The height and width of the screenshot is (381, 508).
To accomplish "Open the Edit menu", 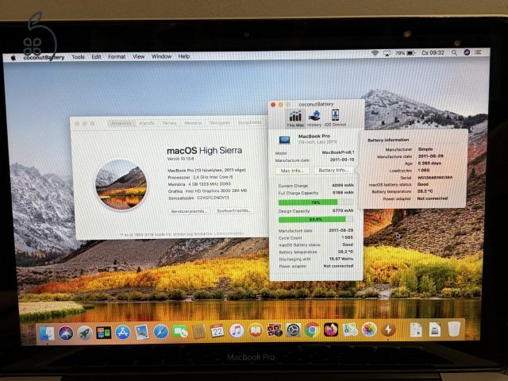I will 96,56.
